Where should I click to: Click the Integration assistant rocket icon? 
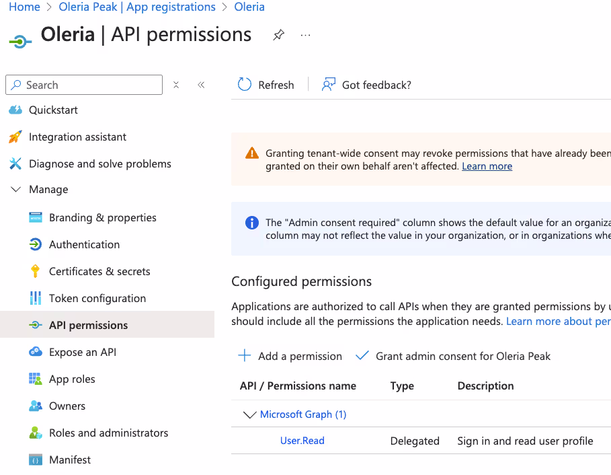tap(15, 137)
